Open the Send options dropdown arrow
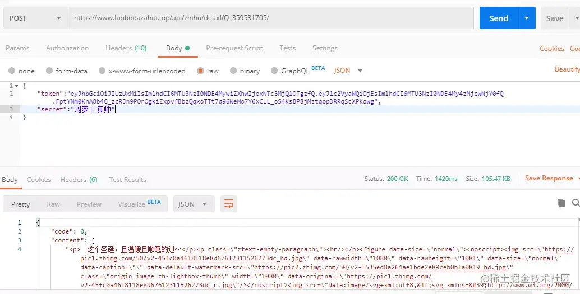 coord(527,18)
